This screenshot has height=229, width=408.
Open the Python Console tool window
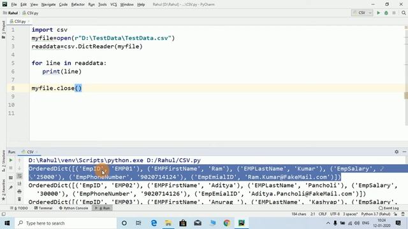tap(73, 208)
